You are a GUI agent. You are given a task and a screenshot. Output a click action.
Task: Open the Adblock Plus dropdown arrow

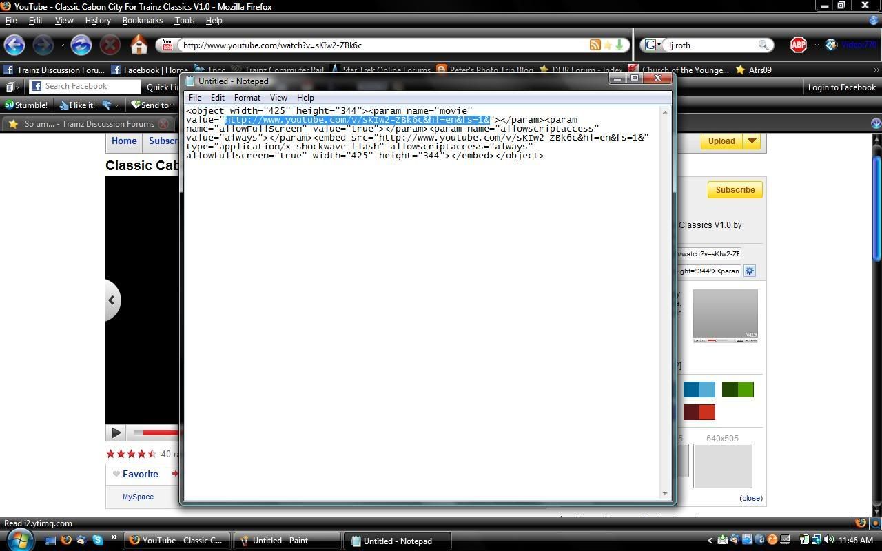[817, 45]
